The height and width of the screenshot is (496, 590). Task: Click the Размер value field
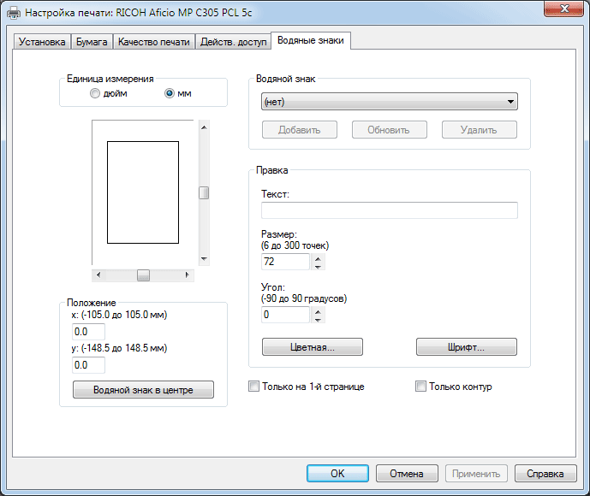(x=285, y=262)
